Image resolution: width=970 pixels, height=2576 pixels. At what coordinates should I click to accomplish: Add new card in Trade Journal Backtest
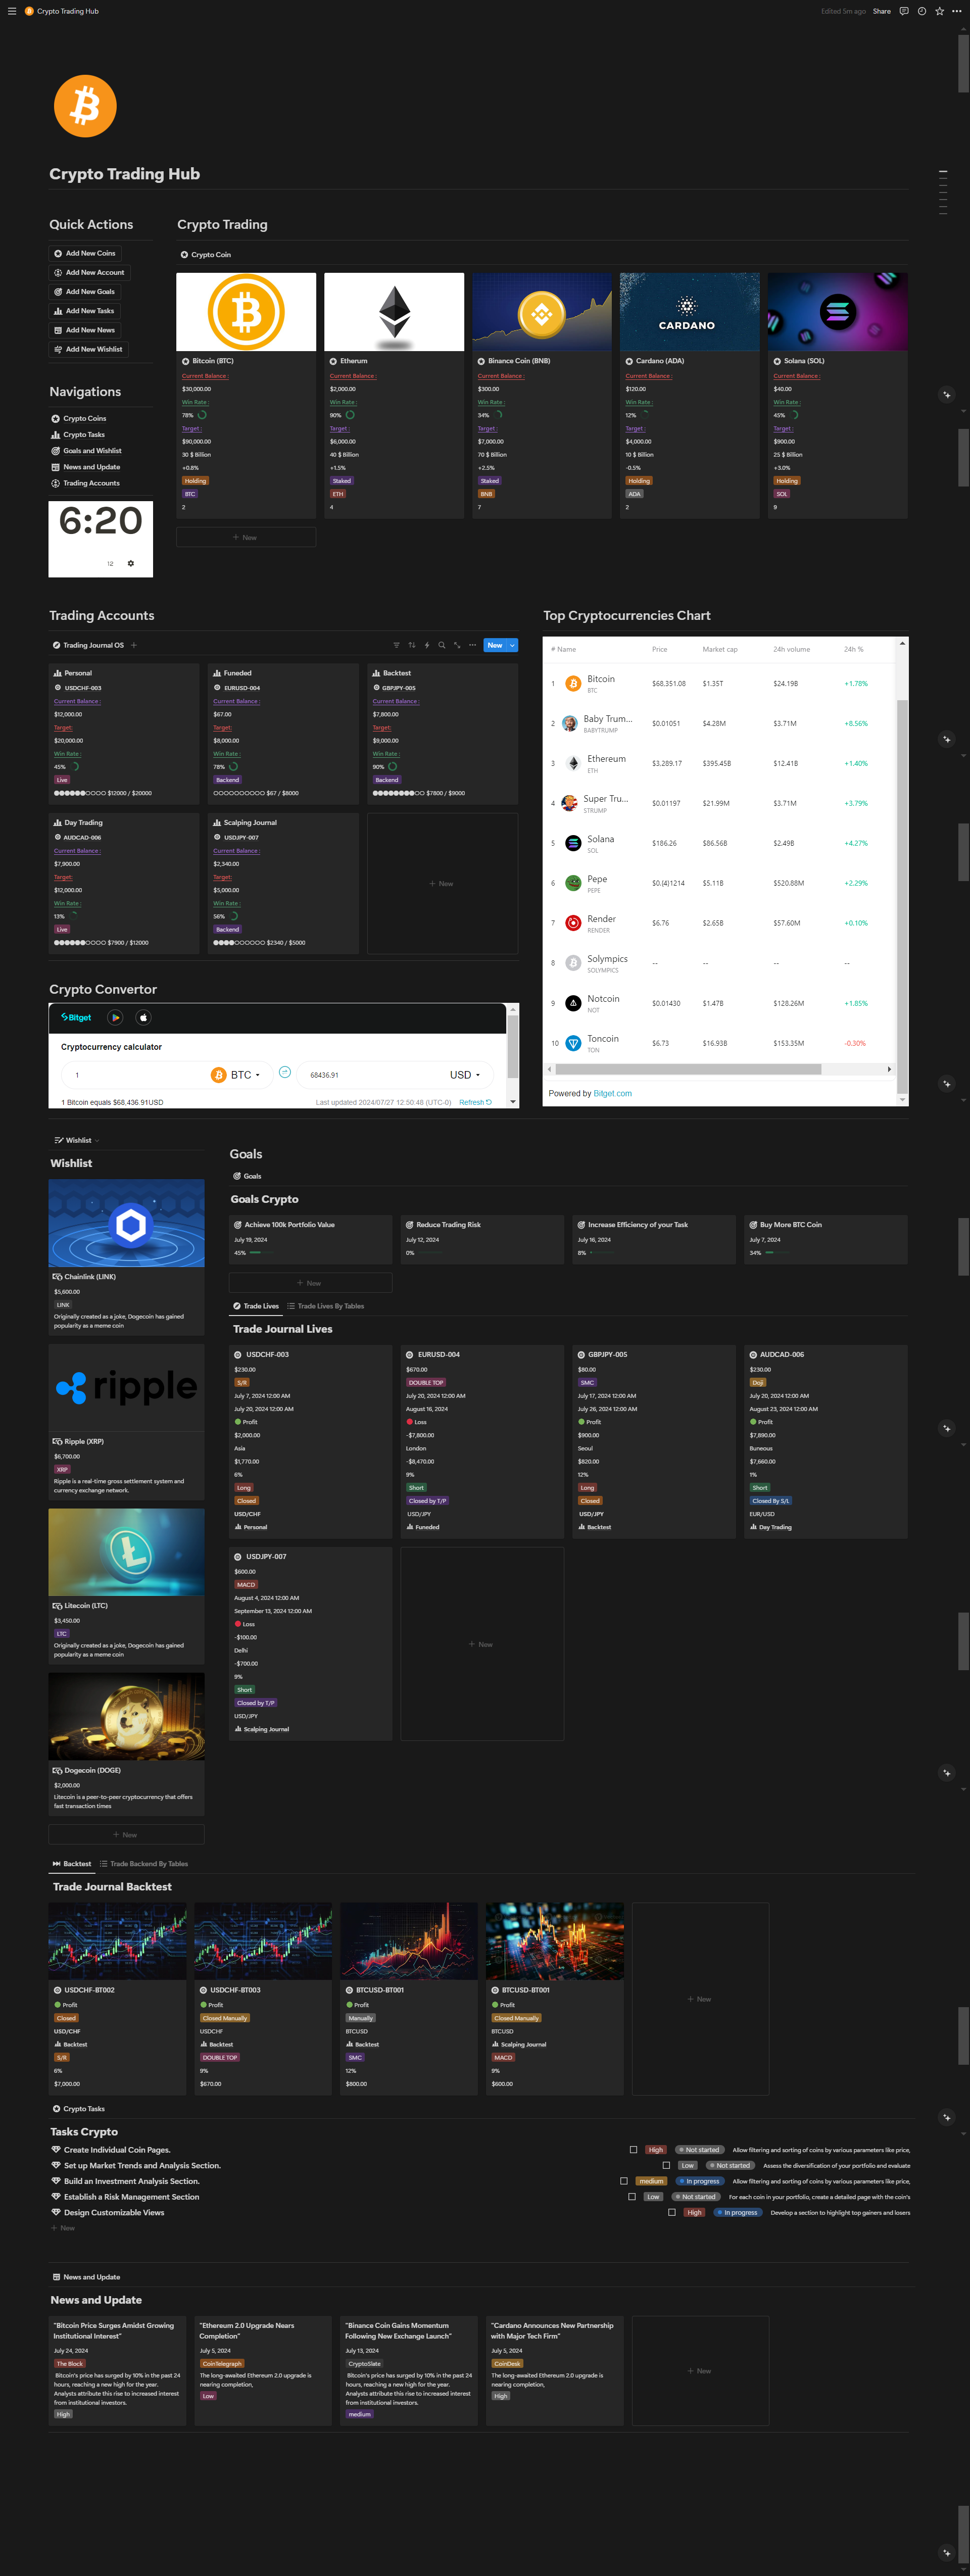click(x=700, y=1999)
